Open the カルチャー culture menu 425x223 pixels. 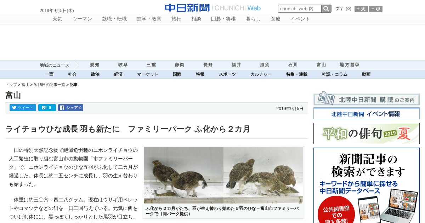click(x=261, y=74)
